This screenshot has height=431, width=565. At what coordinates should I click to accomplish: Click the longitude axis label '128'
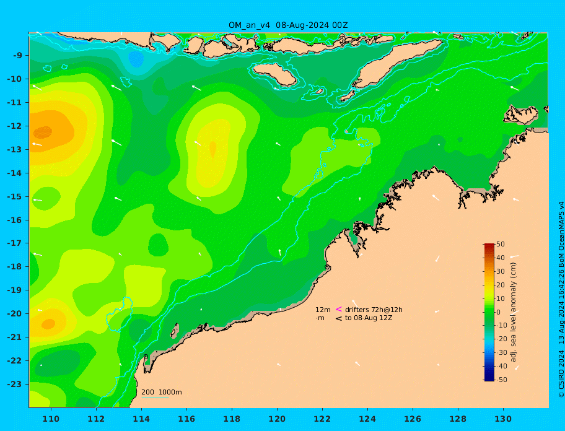(458, 419)
